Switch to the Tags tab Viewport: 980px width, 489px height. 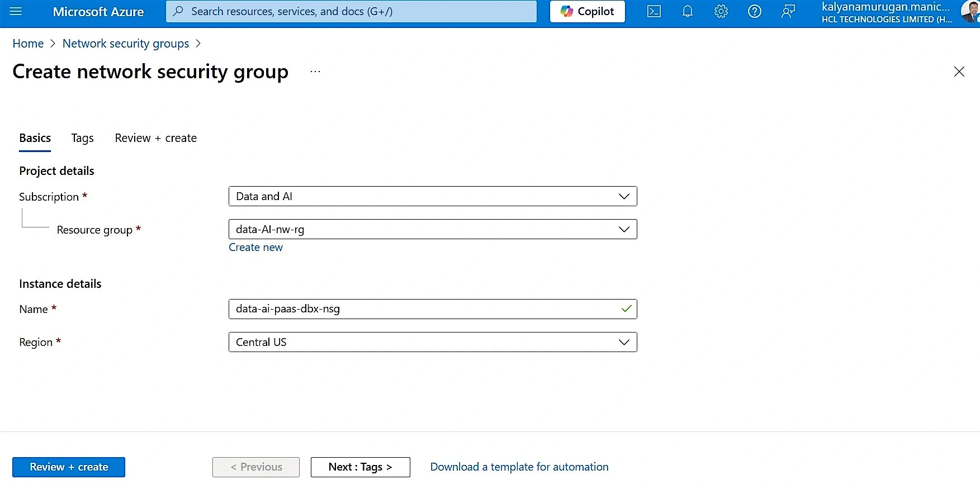[x=82, y=138]
